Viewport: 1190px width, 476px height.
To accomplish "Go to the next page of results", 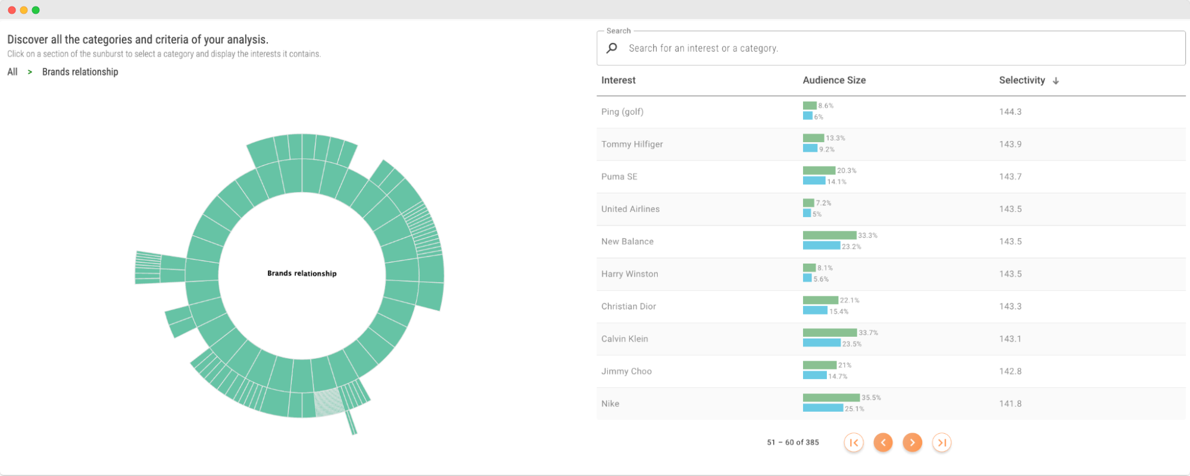I will pyautogui.click(x=912, y=443).
